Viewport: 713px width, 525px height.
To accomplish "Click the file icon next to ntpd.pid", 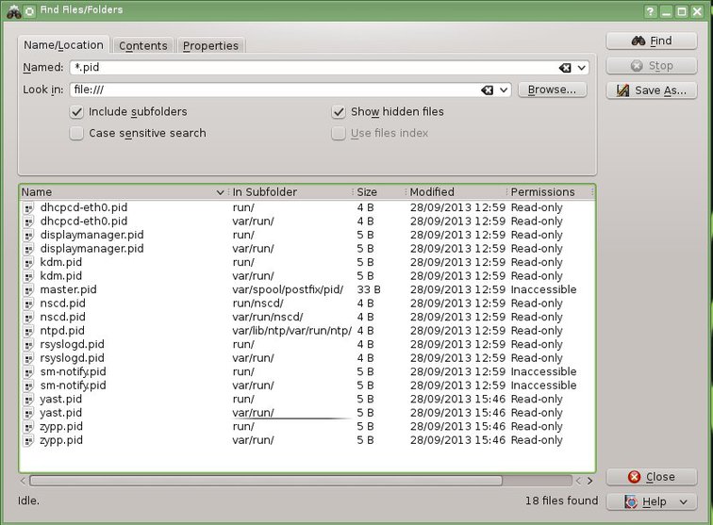I will (x=28, y=331).
